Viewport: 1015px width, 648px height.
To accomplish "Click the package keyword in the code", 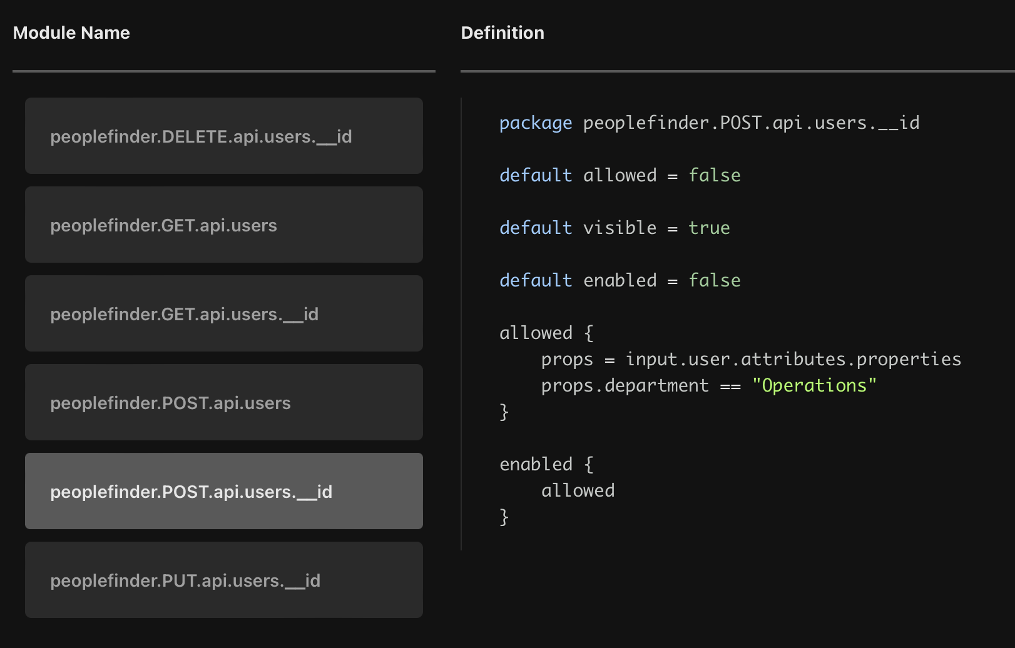I will coord(535,123).
